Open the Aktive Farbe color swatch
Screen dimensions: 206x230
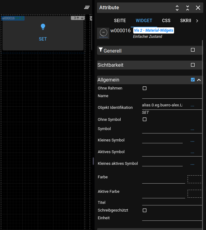pos(195,194)
